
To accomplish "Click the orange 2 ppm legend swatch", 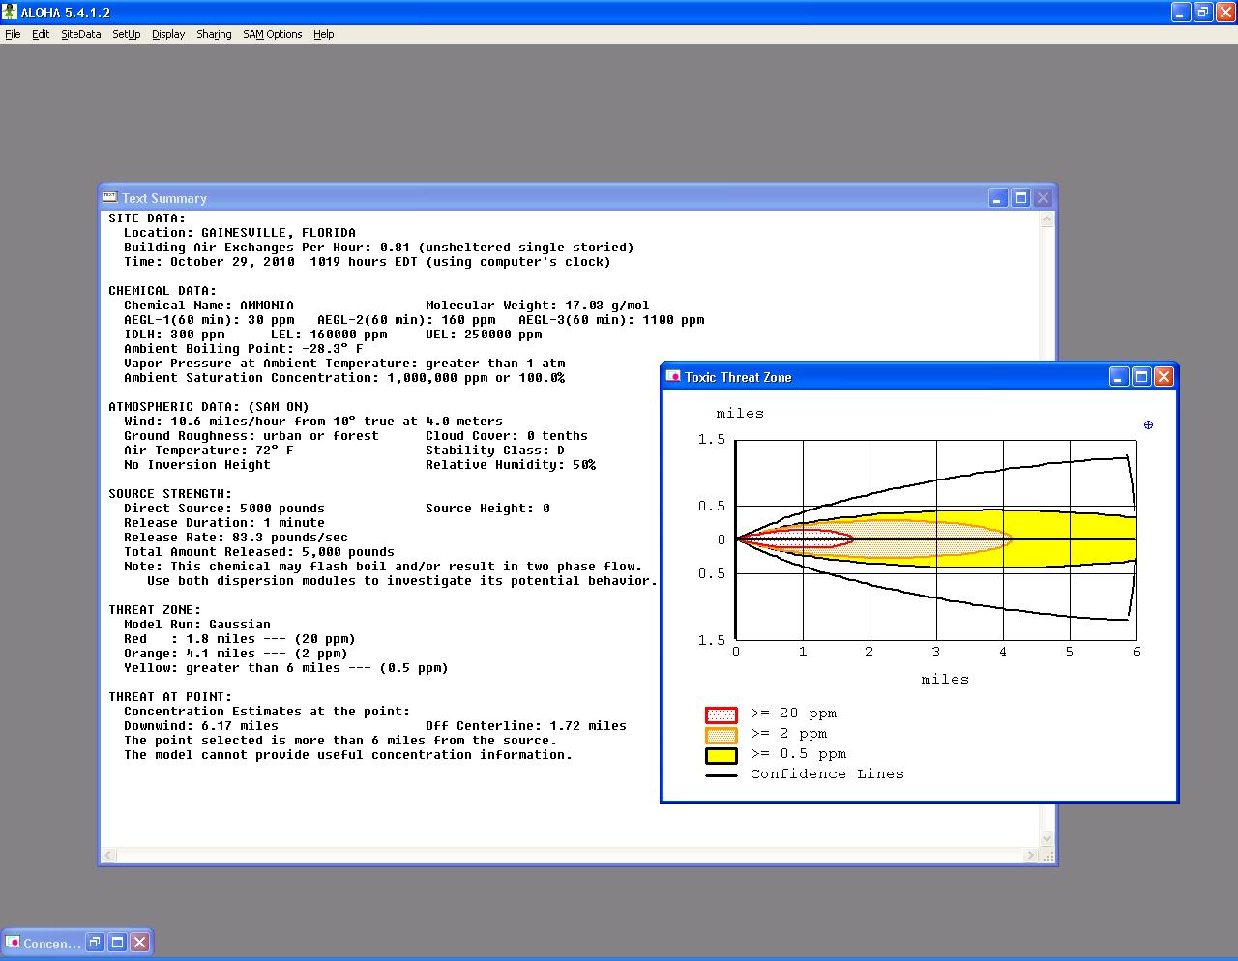I will [722, 736].
